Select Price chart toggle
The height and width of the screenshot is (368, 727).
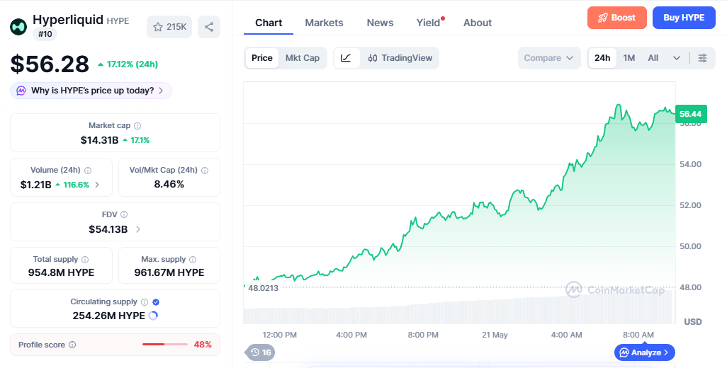[262, 58]
